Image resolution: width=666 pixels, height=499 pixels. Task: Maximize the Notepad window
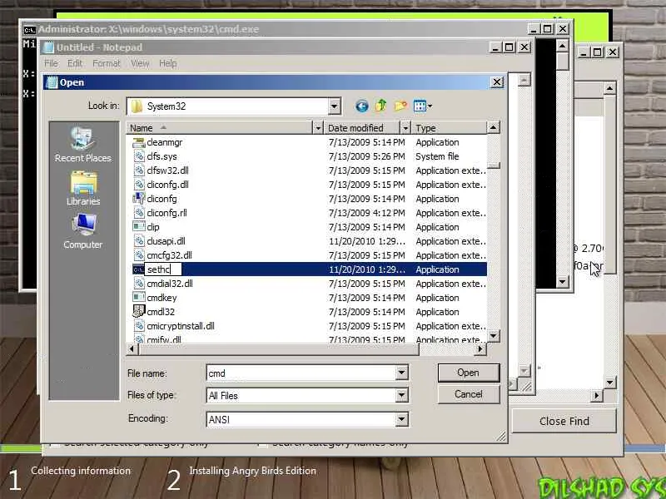tap(509, 47)
